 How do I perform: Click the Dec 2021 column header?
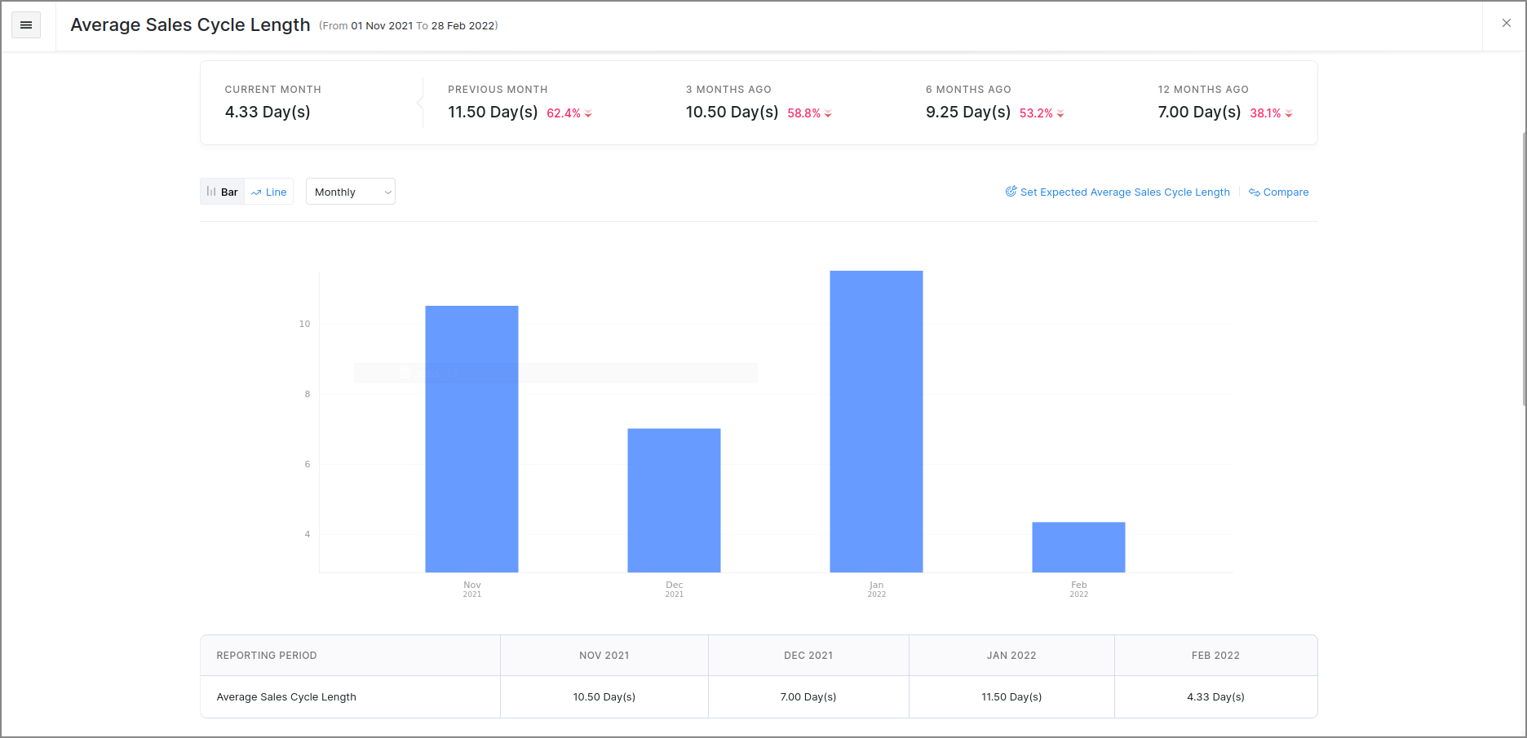[808, 655]
